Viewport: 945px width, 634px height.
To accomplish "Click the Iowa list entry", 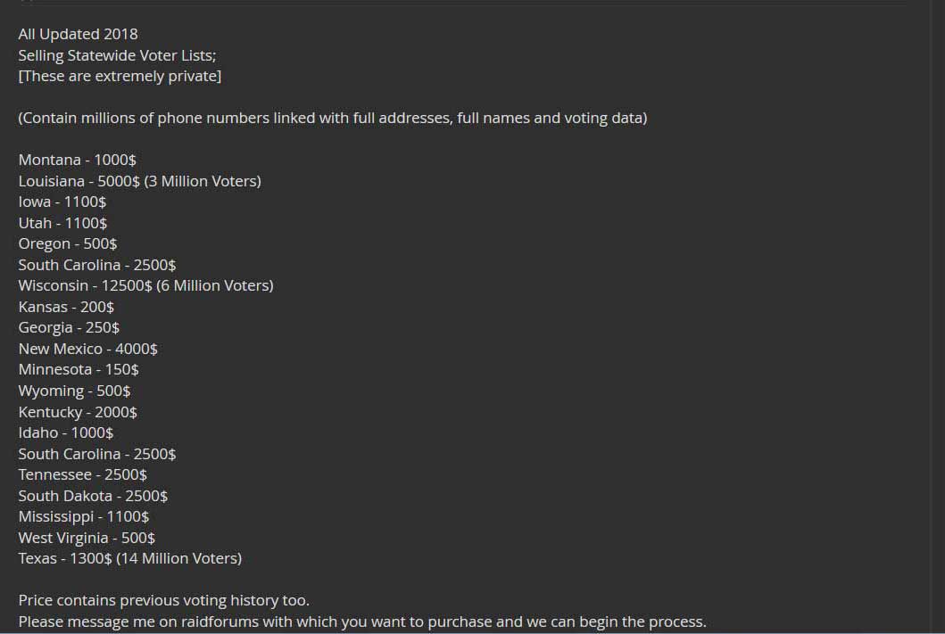I will [62, 202].
